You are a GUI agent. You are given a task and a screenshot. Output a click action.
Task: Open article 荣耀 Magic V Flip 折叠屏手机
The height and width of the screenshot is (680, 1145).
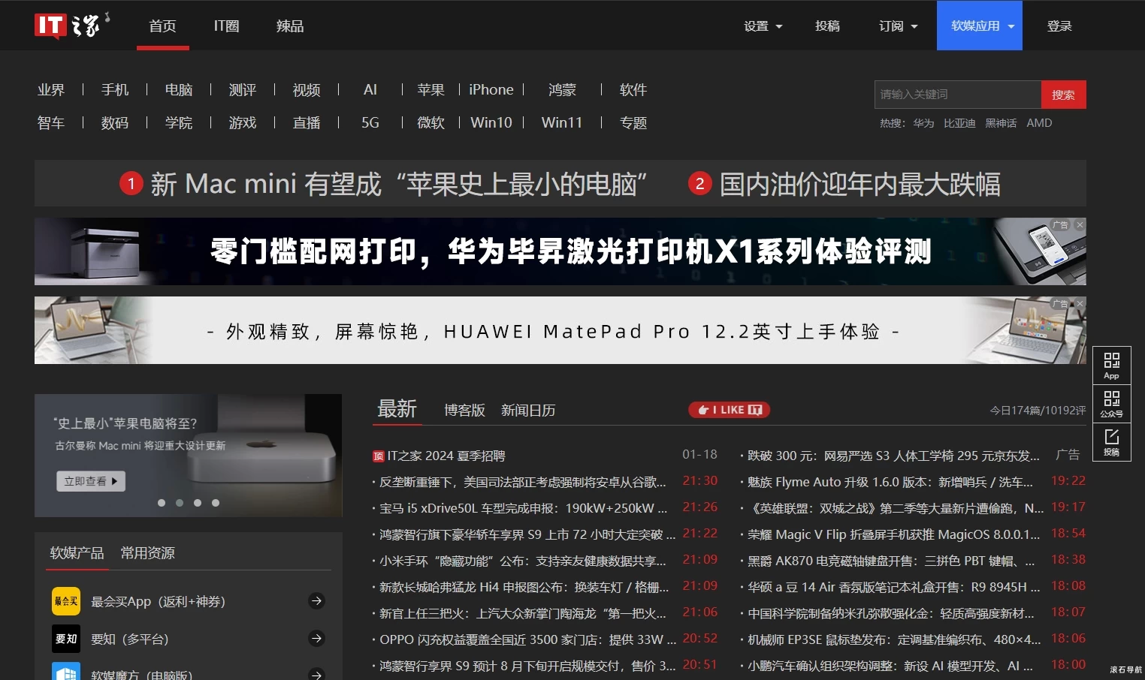tap(894, 535)
